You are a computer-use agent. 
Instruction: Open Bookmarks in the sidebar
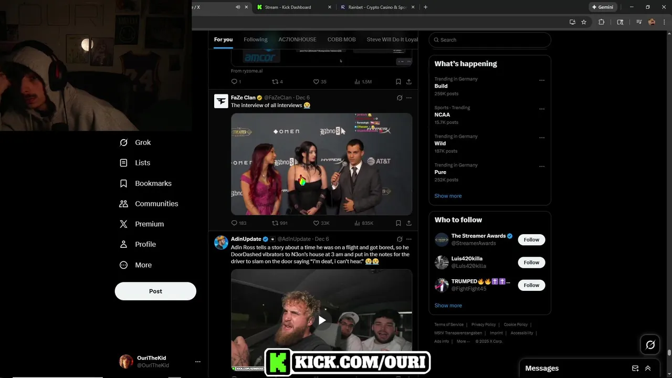tap(145, 183)
